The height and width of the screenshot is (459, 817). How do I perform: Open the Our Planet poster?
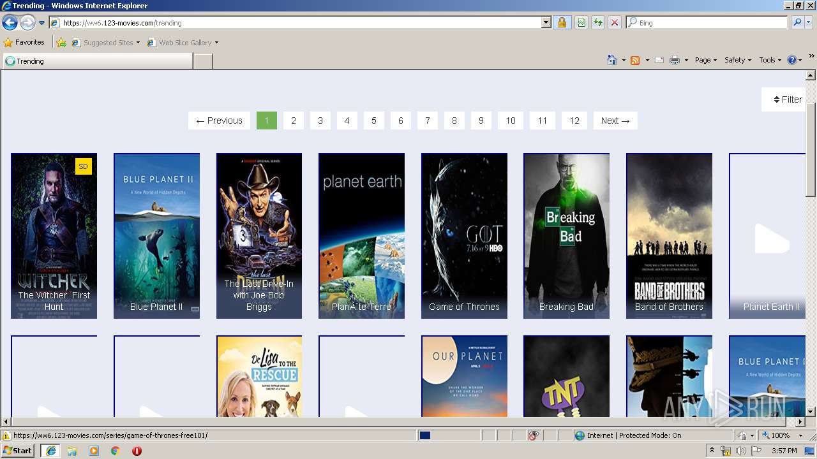pyautogui.click(x=464, y=376)
